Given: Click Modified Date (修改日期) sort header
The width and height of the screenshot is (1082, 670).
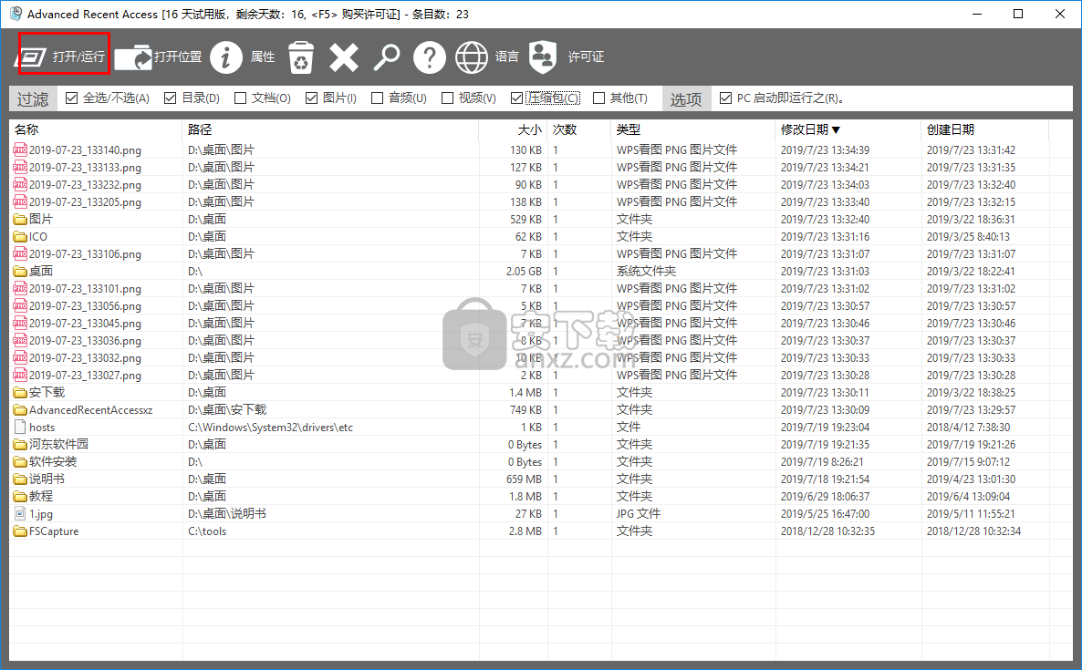Looking at the screenshot, I should [848, 129].
